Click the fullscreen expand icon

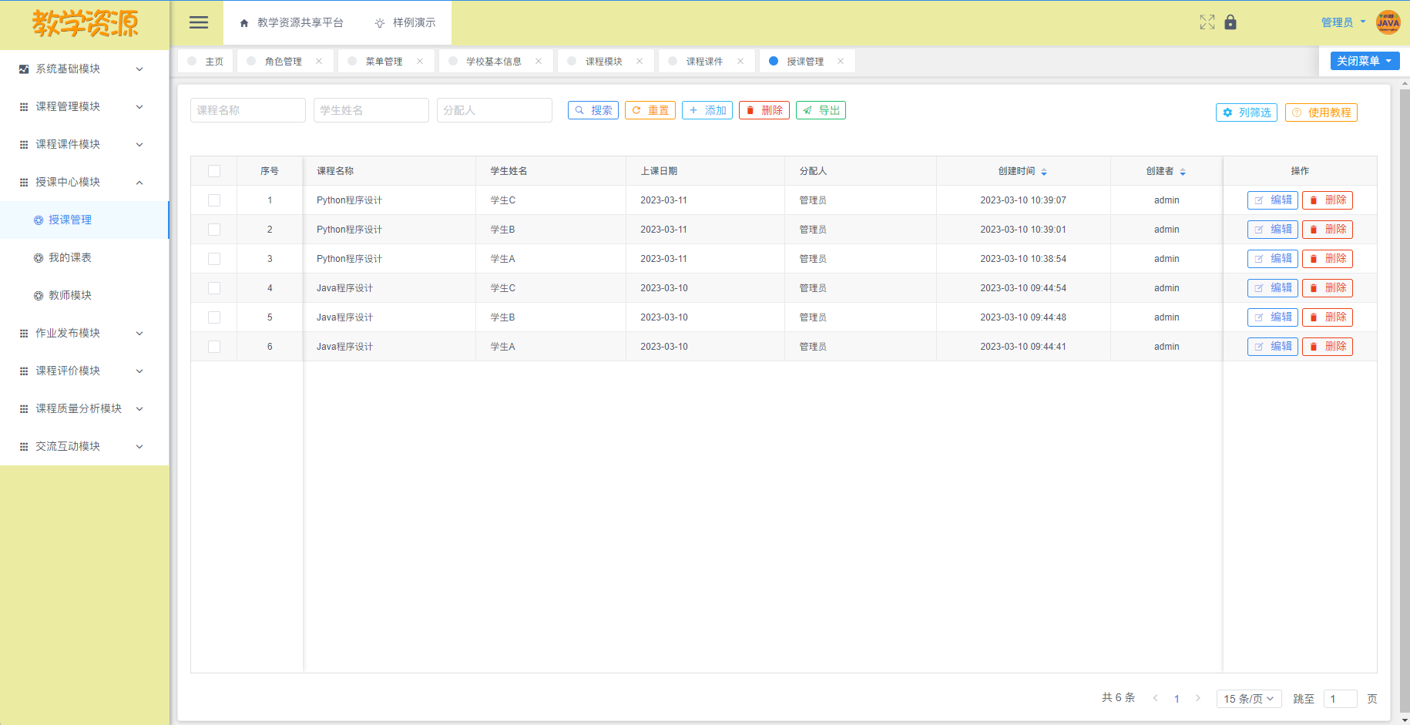1207,22
